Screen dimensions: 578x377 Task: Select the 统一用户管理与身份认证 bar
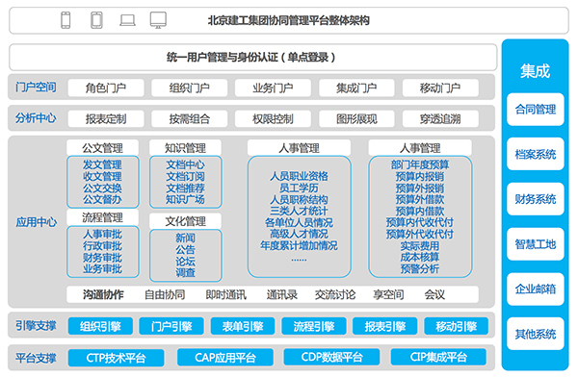(x=252, y=57)
